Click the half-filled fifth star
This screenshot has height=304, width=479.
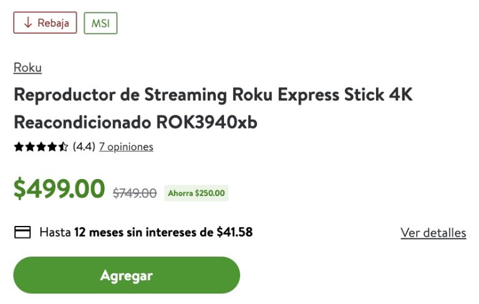tap(62, 147)
